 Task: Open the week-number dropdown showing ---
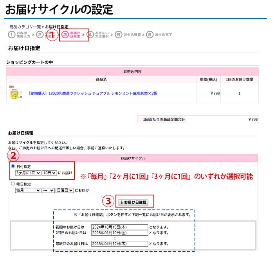48,190
